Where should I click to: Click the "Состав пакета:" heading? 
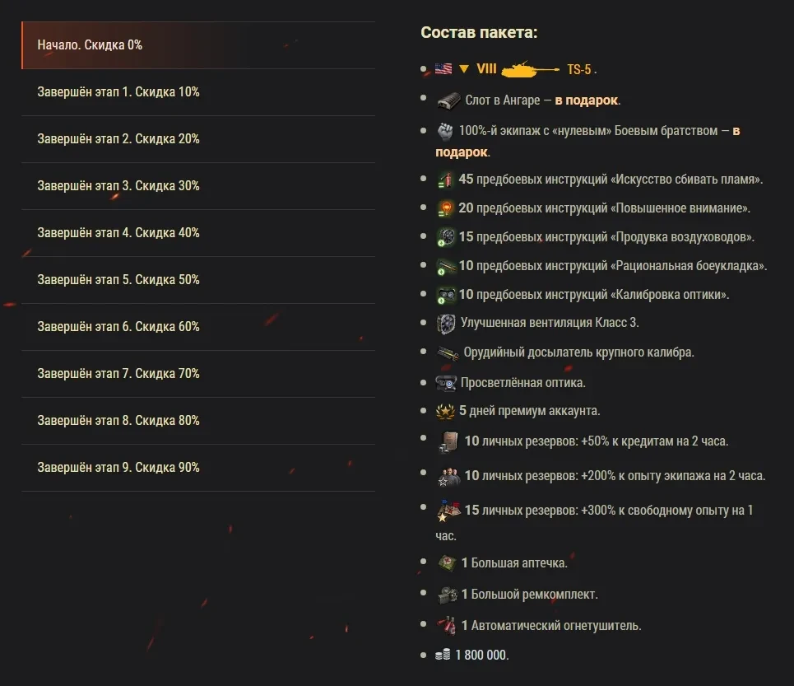[x=479, y=33]
